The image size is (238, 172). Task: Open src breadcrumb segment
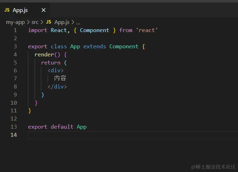pos(35,22)
